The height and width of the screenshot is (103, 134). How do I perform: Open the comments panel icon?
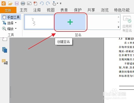(5, 62)
